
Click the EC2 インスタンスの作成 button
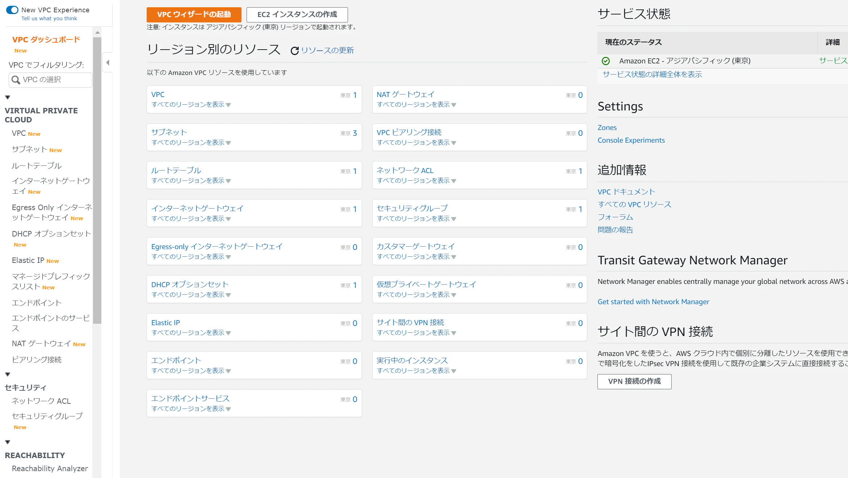tap(297, 14)
